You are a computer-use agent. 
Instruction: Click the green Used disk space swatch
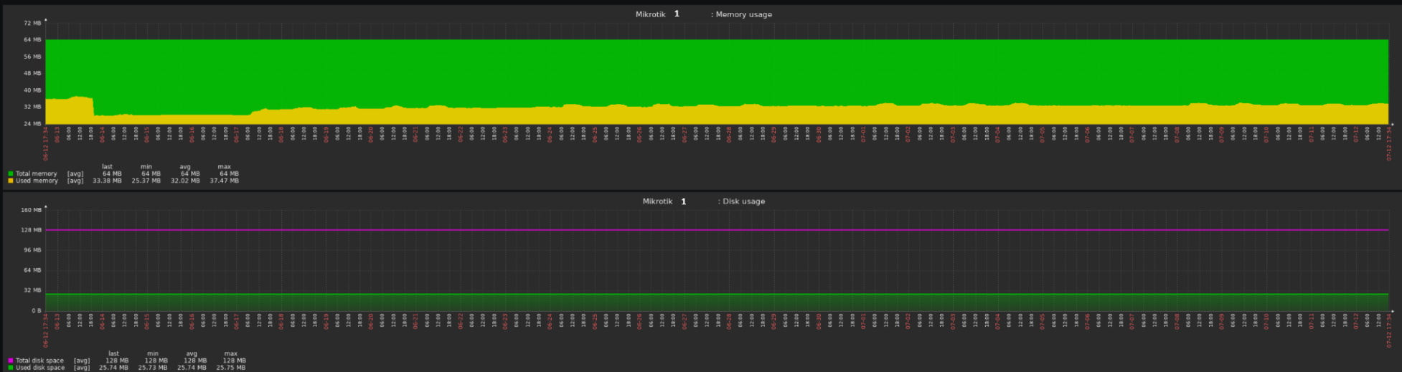pos(11,368)
